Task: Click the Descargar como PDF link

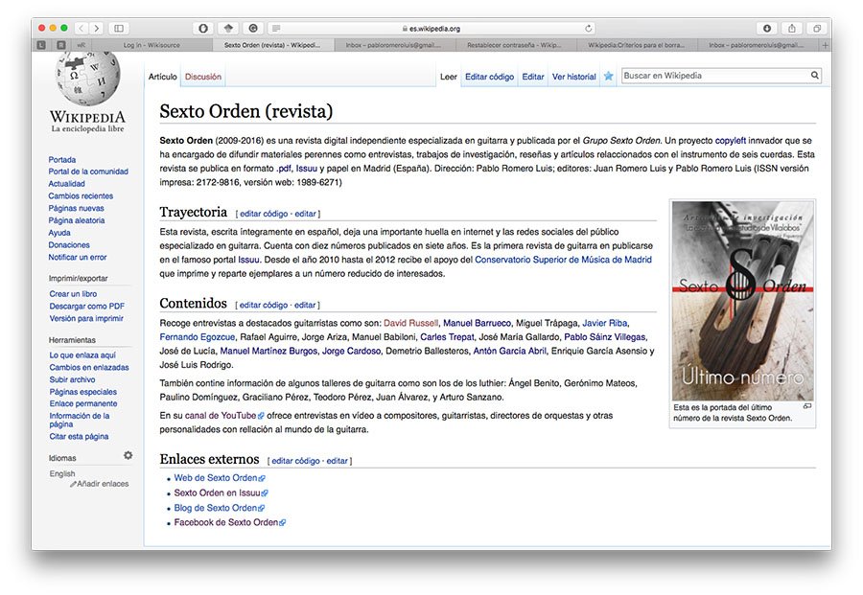Action: point(86,307)
